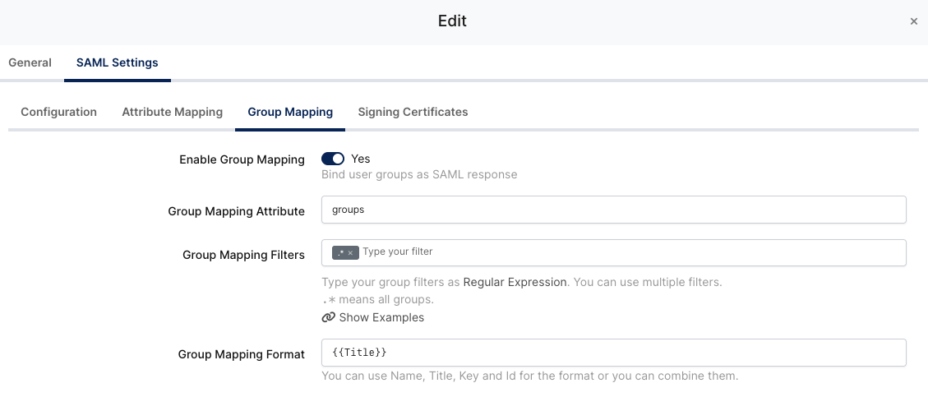Select the SAML Settings tab
Image resolution: width=928 pixels, height=397 pixels.
(118, 62)
